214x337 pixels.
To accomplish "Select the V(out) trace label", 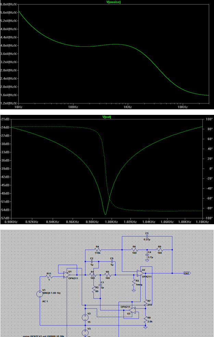I will click(106, 117).
